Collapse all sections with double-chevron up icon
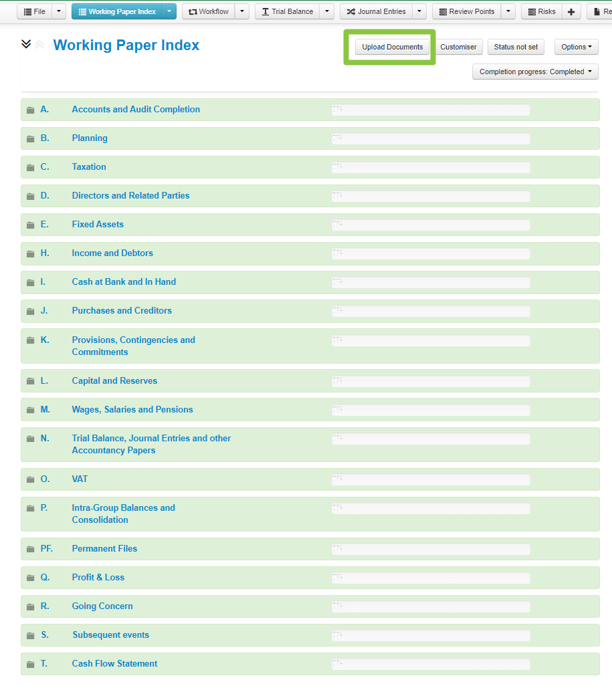Viewport: 612px width, 690px height. (39, 44)
